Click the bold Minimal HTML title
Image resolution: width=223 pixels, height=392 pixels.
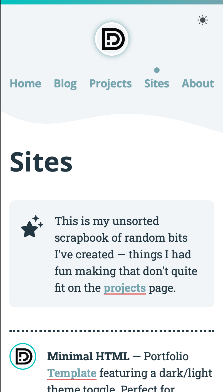click(88, 356)
